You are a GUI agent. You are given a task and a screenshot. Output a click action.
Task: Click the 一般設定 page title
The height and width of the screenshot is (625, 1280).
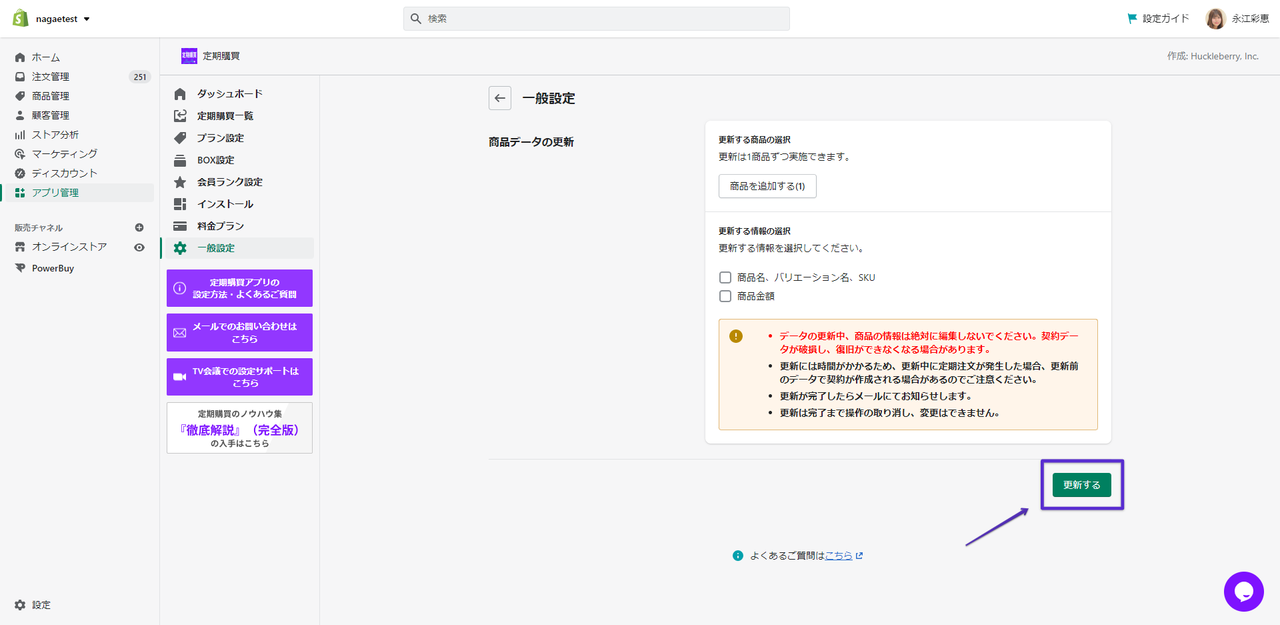549,98
